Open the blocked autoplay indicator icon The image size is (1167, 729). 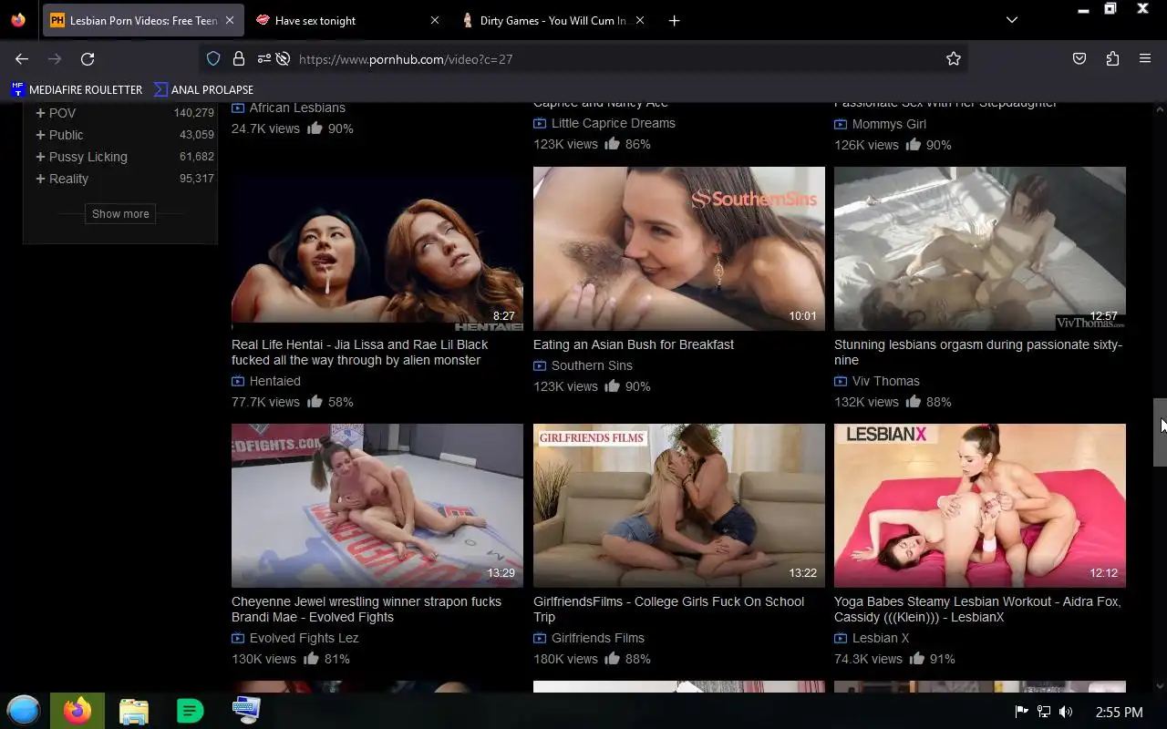coord(283,58)
